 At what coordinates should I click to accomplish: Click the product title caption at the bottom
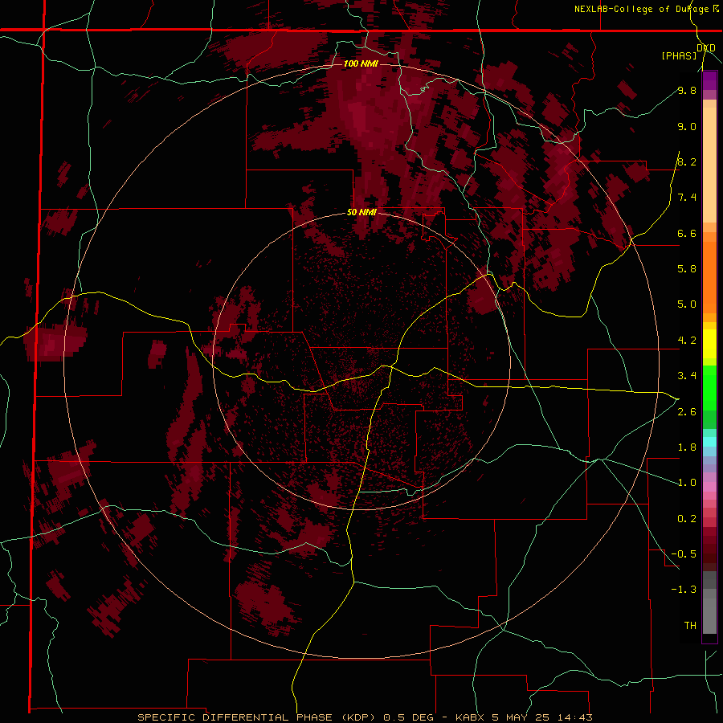point(365,717)
